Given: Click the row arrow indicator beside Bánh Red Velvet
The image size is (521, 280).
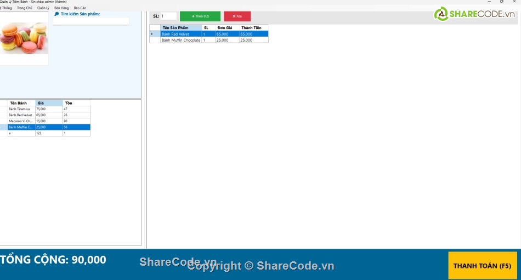Looking at the screenshot, I should tap(152, 34).
